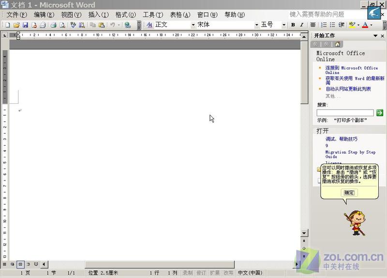Image resolution: width=387 pixels, height=278 pixels.
Task: Switch to Print Layout view button
Action: [20, 264]
